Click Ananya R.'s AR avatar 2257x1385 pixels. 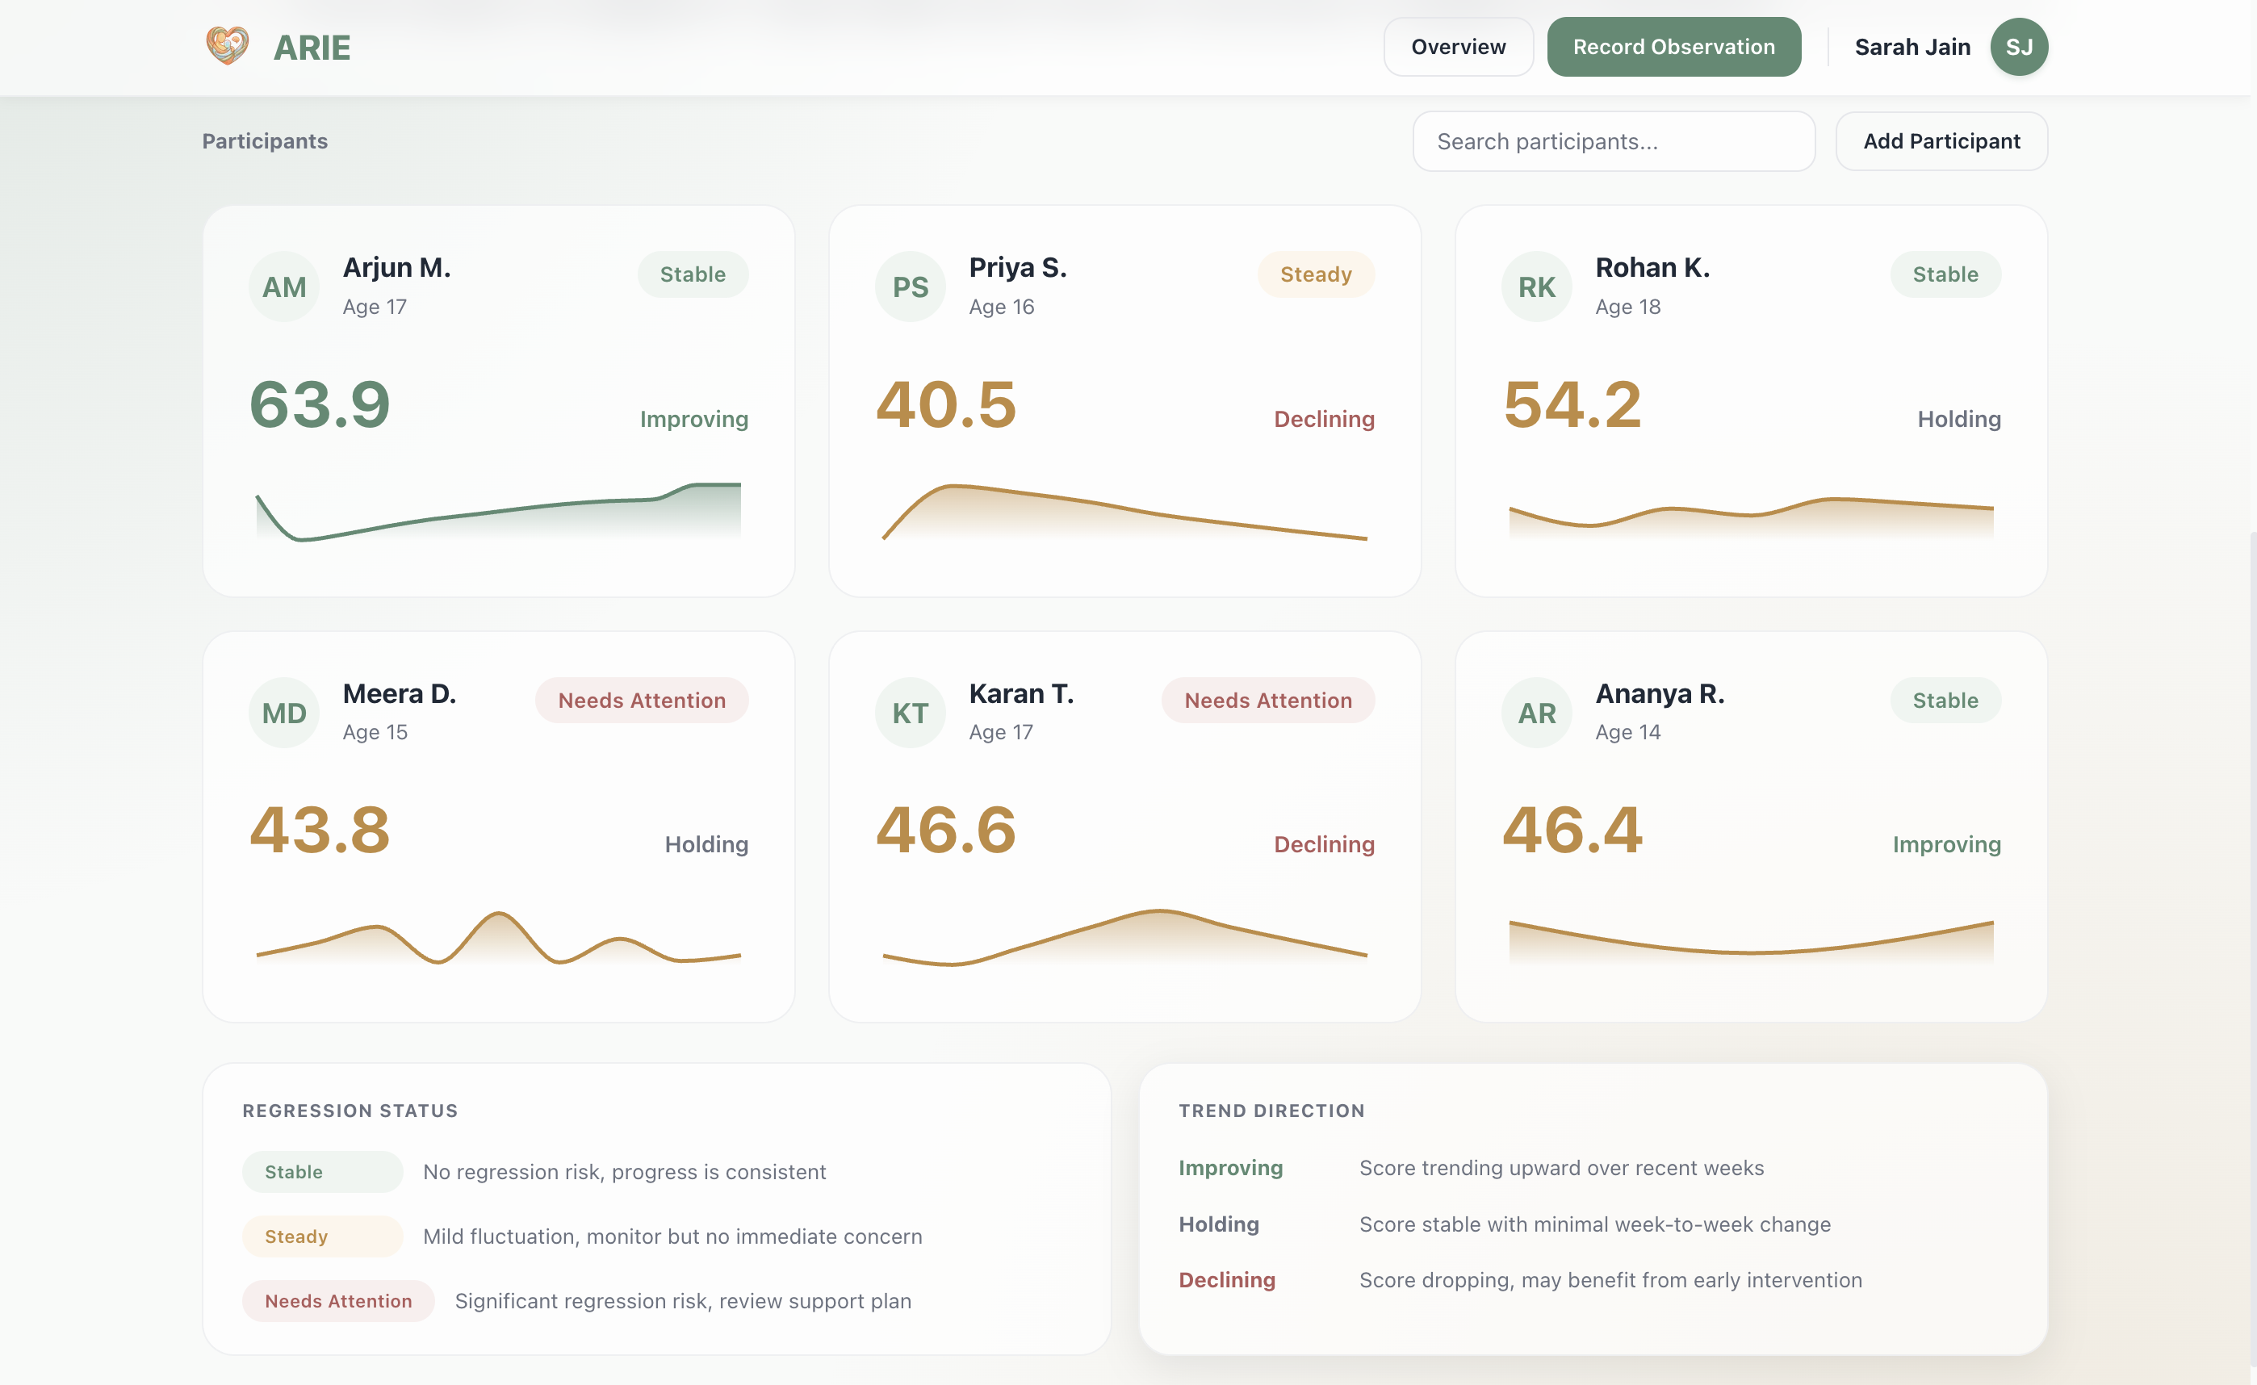[x=1536, y=713]
